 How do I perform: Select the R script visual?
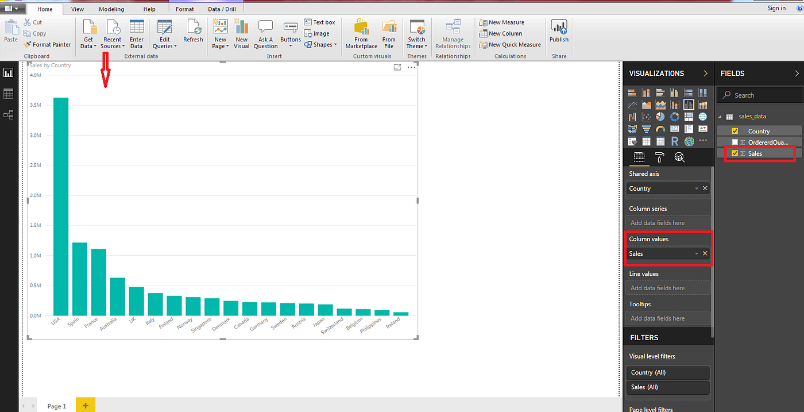click(675, 141)
